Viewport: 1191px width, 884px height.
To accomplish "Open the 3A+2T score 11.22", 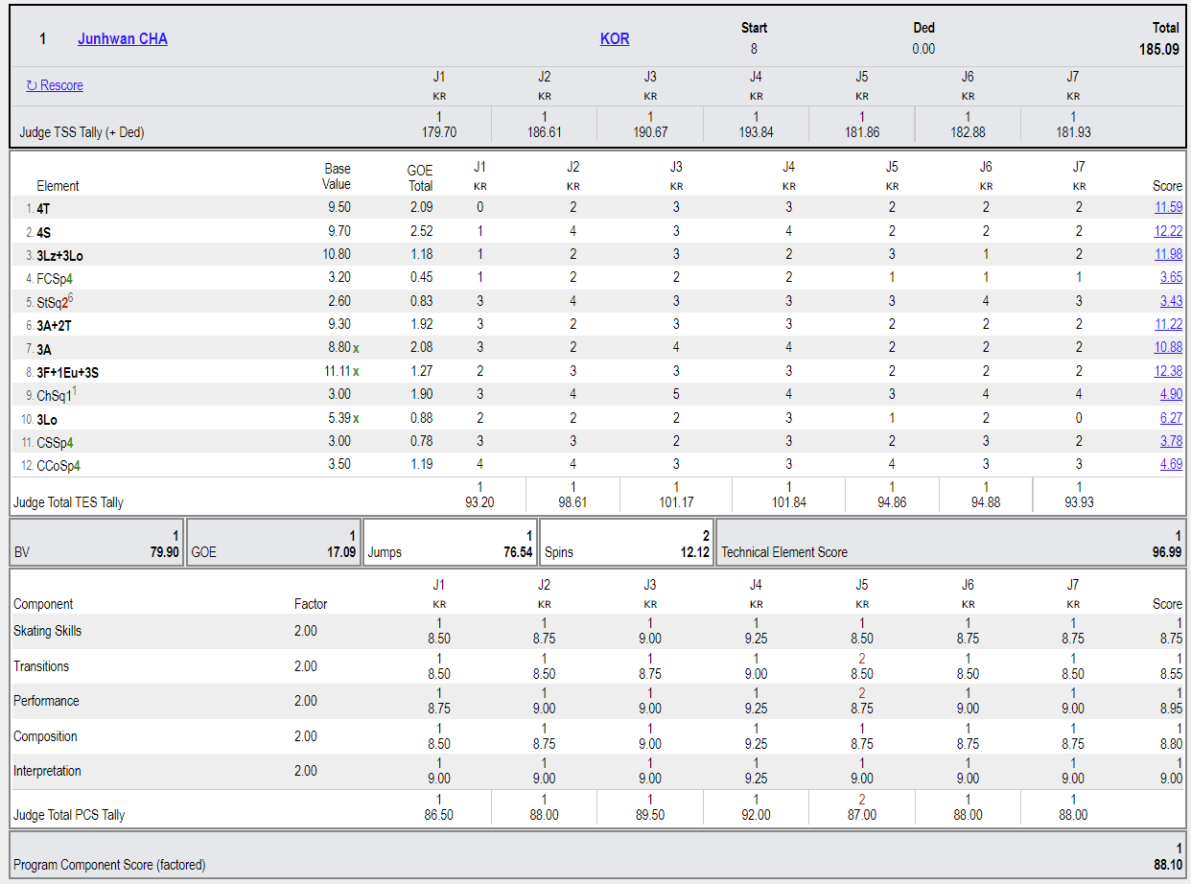I will (x=1169, y=324).
